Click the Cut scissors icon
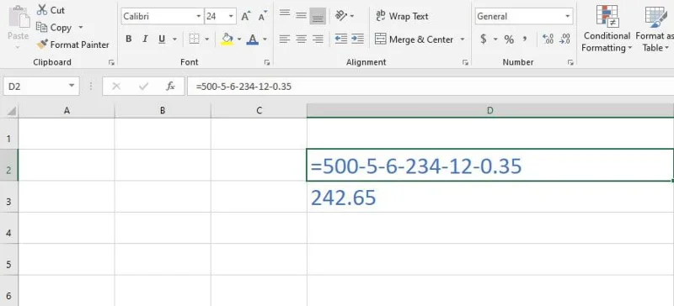The image size is (674, 306). [41, 10]
